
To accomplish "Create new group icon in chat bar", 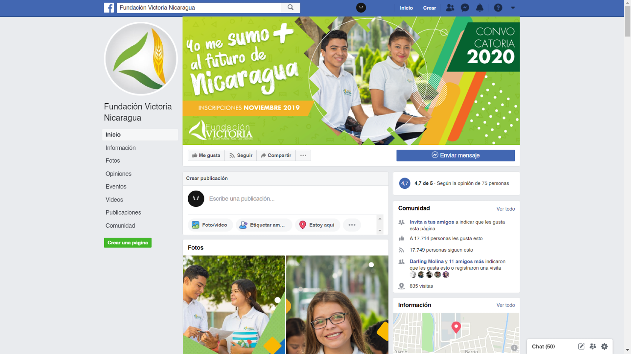I will [593, 346].
